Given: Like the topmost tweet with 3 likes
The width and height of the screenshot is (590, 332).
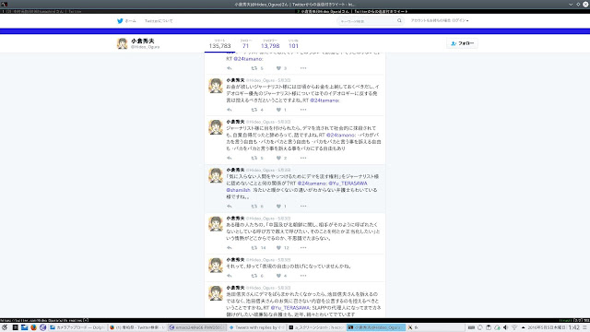Looking at the screenshot, I should [278, 68].
